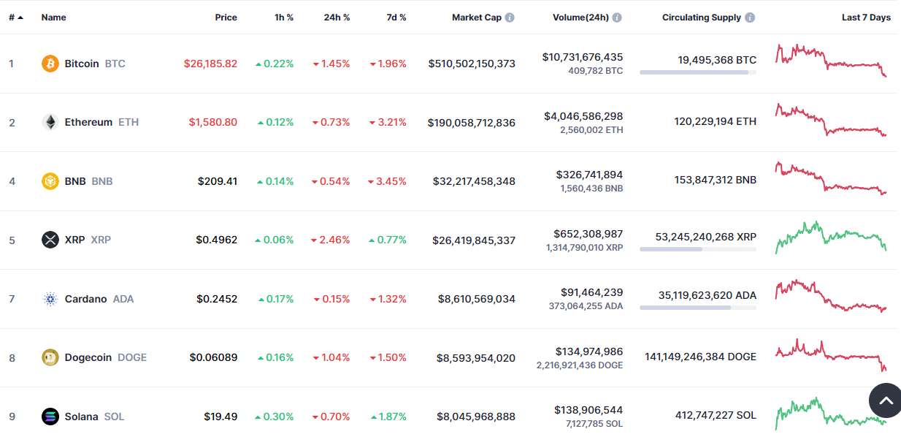Open the Ethereum ETH coin page
Image resolution: width=901 pixels, height=437 pixels.
tap(101, 122)
